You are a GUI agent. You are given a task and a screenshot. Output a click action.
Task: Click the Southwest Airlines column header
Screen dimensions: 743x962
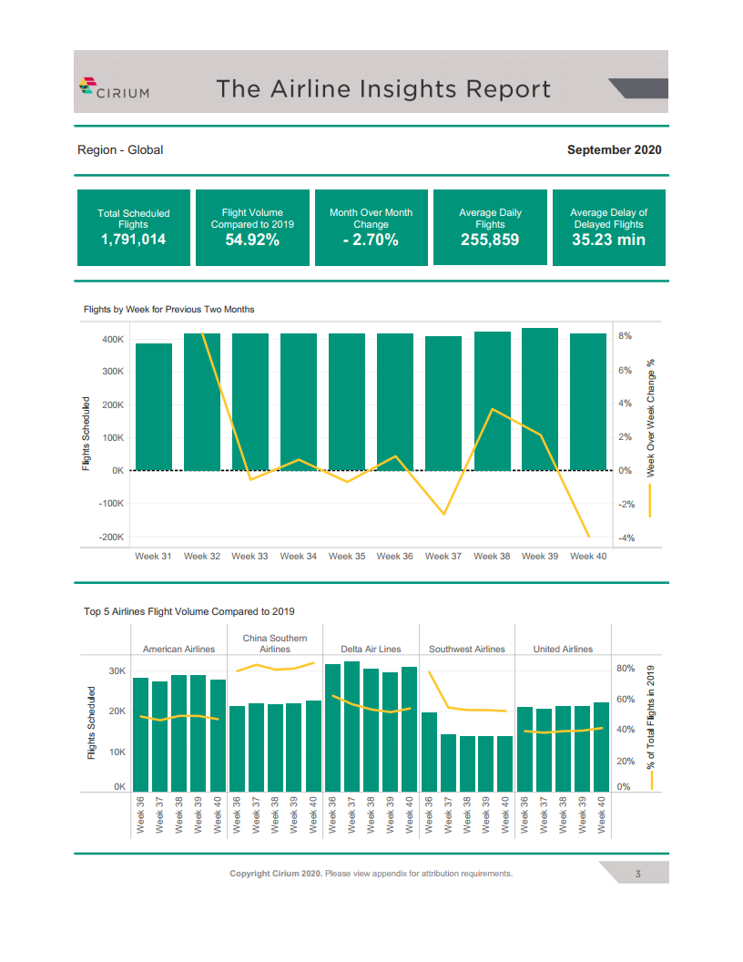466,649
